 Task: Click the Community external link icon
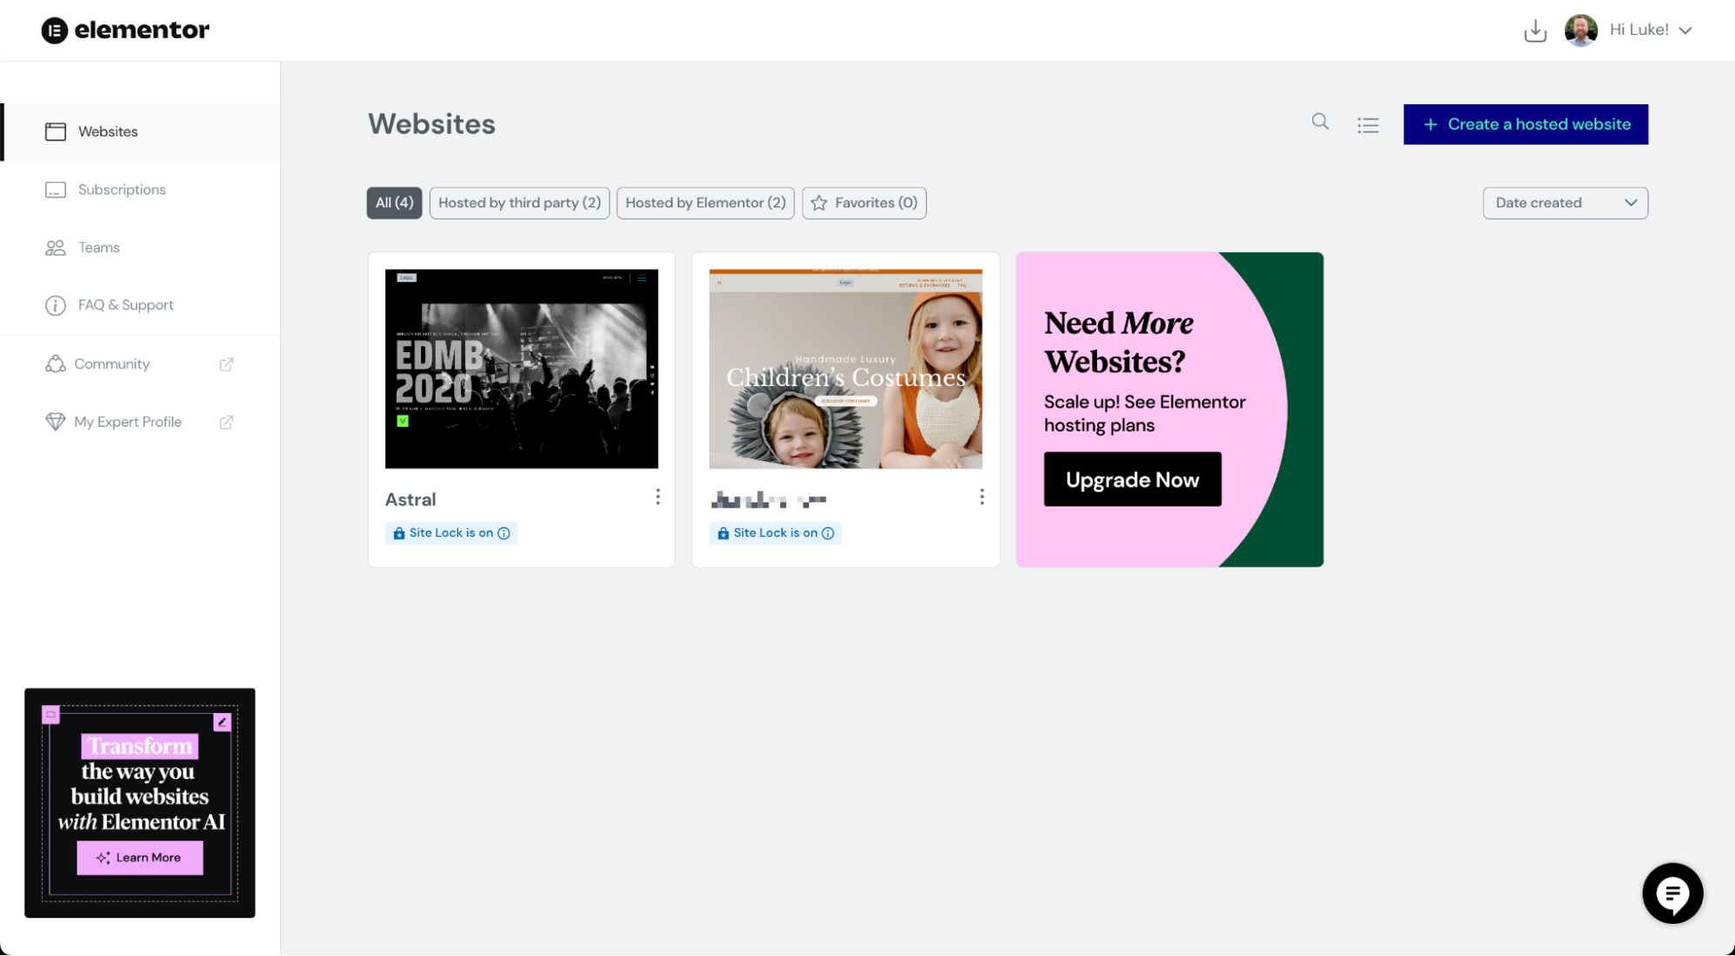click(227, 363)
